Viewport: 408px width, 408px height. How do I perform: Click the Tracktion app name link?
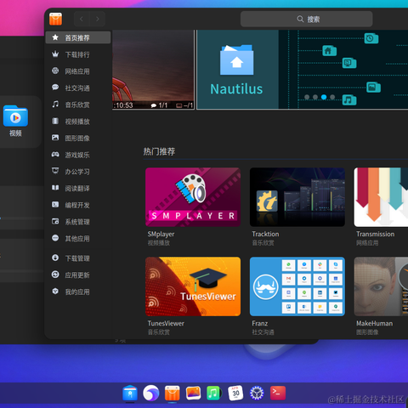click(265, 234)
